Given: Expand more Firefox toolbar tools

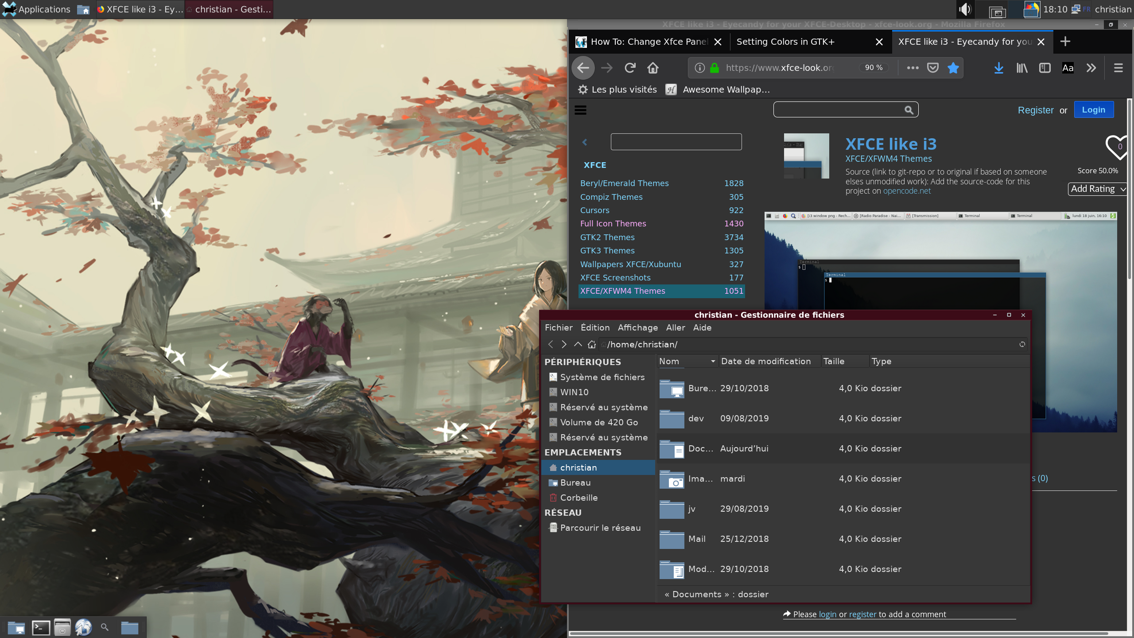Looking at the screenshot, I should [x=1091, y=68].
